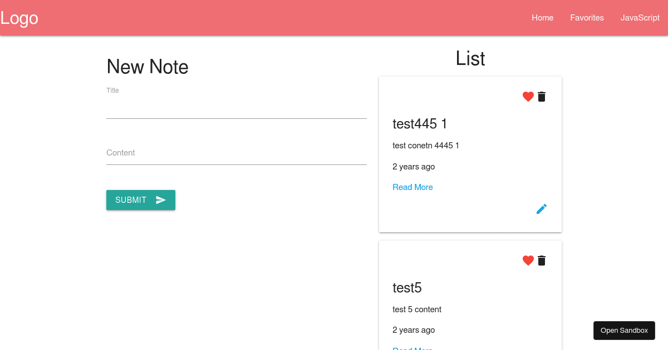Open Read More on test5
The height and width of the screenshot is (350, 668).
coord(412,349)
